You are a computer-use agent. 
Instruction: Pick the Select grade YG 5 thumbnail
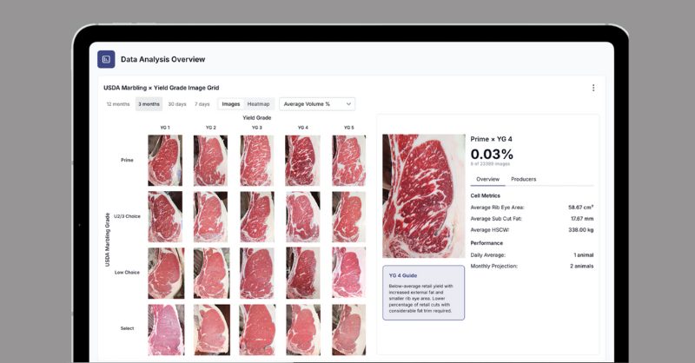tap(349, 330)
